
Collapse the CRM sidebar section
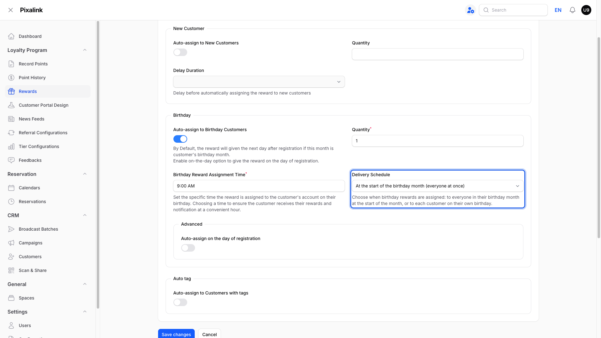(x=85, y=215)
